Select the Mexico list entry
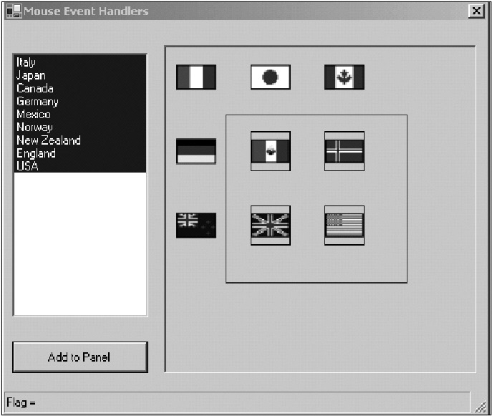This screenshot has height=416, width=492. click(34, 115)
